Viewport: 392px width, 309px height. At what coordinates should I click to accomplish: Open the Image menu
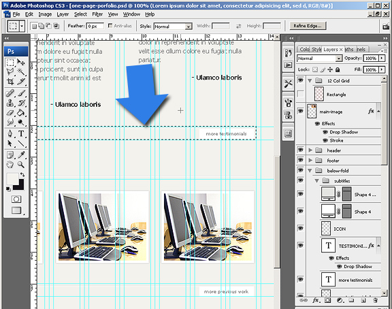(x=45, y=14)
